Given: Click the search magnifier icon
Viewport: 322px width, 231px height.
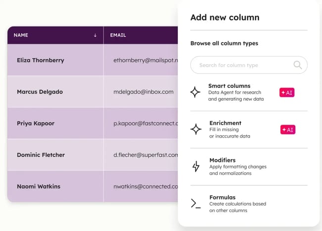Looking at the screenshot, I should tap(297, 65).
